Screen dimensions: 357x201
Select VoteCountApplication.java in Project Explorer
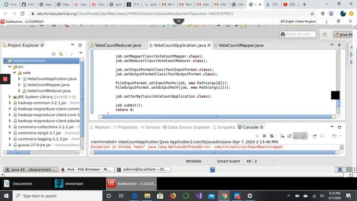52,79
